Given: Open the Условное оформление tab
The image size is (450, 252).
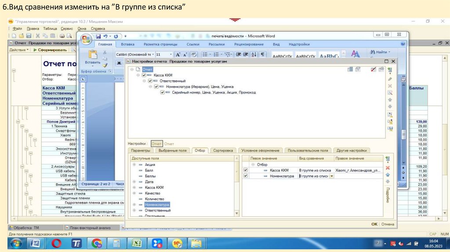Looking at the screenshot, I should [x=261, y=150].
